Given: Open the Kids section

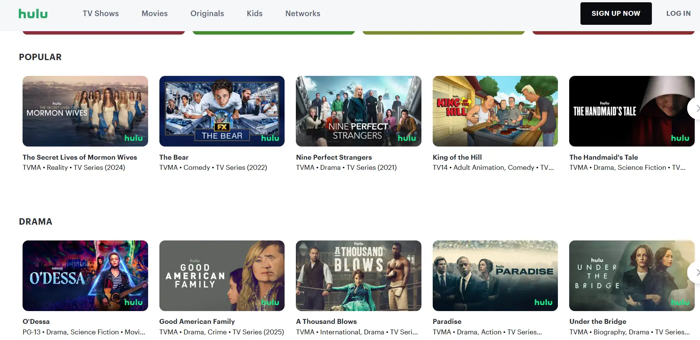Looking at the screenshot, I should point(255,14).
